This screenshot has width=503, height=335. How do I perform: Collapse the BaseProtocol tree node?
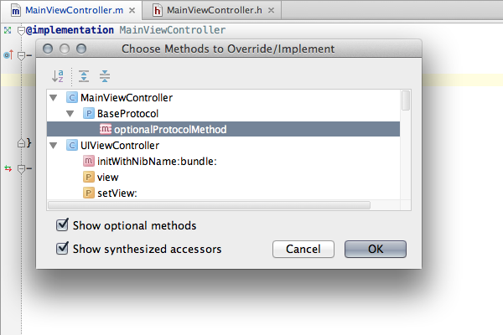pyautogui.click(x=70, y=114)
